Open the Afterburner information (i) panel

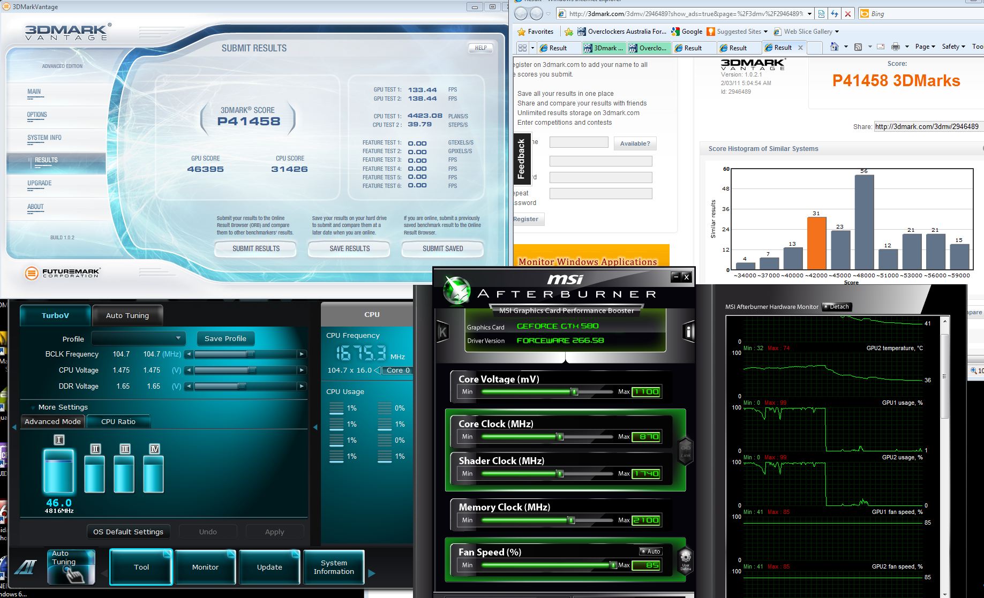(x=688, y=332)
